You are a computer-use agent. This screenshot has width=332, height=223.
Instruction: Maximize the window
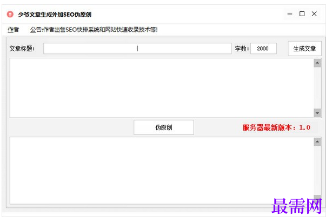[302, 14]
